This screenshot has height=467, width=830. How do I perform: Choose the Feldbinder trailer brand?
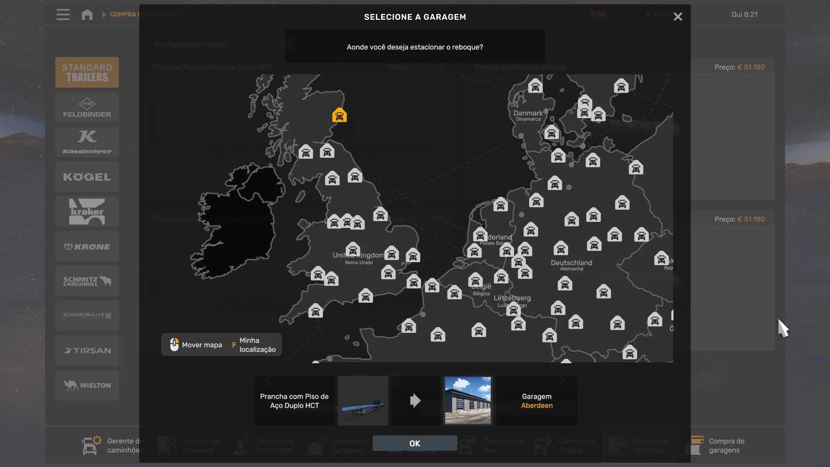87,108
